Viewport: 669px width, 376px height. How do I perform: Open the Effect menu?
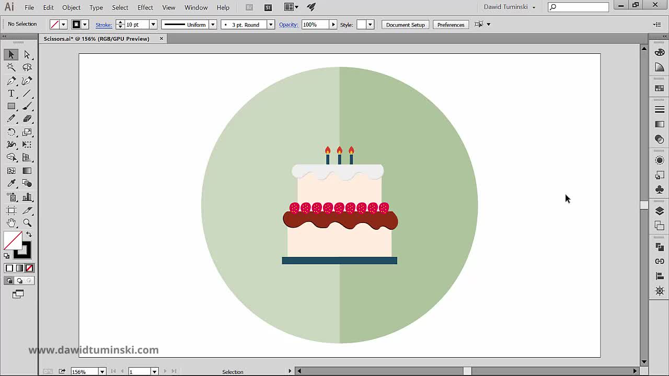click(x=145, y=7)
